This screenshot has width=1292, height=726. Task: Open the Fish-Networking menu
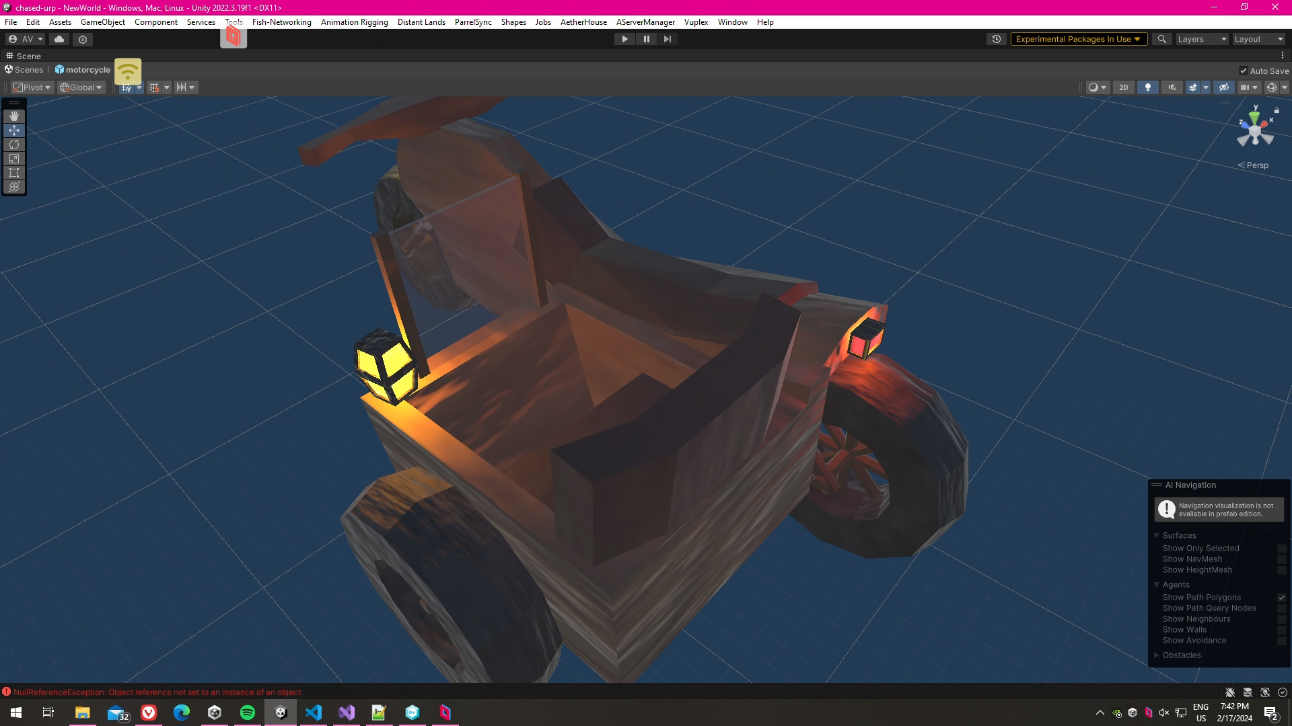281,22
